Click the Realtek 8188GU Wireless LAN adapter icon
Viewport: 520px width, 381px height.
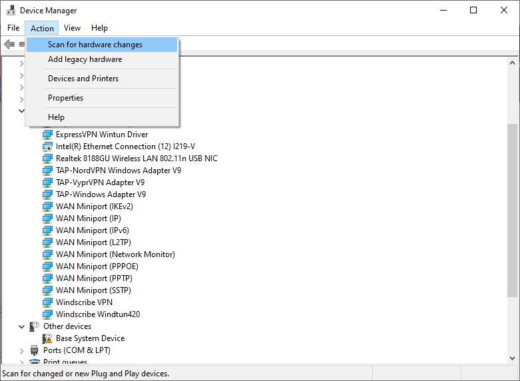point(47,159)
